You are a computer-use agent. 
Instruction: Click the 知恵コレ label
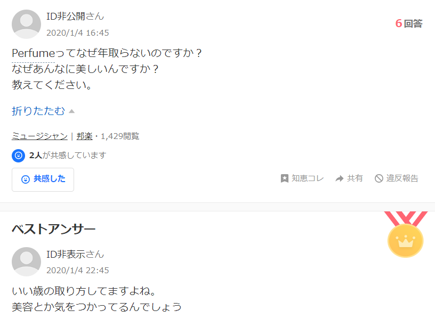pyautogui.click(x=308, y=178)
